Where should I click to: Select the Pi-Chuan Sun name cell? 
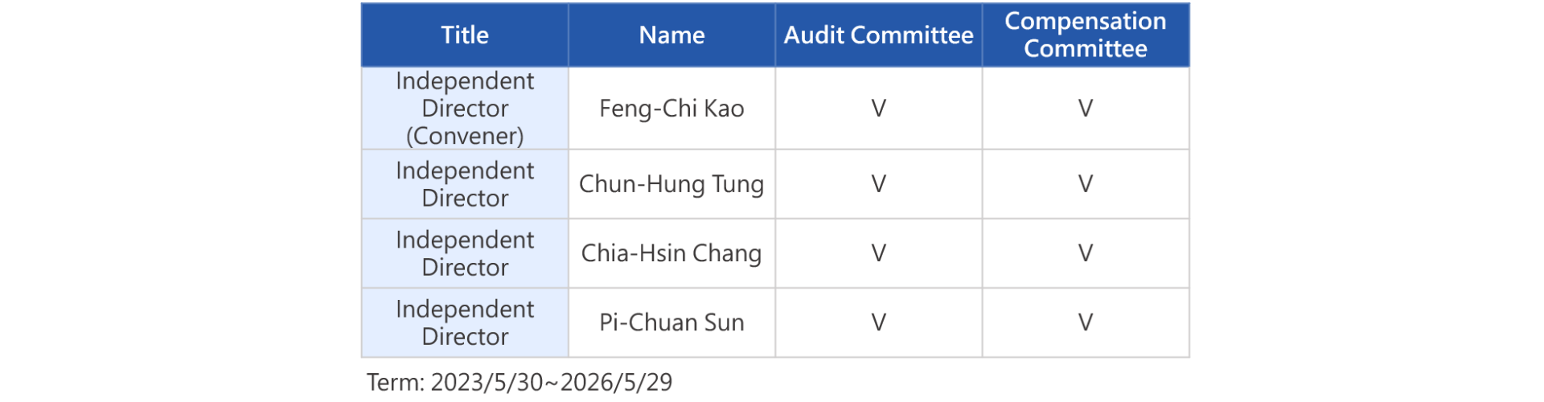pyautogui.click(x=671, y=322)
